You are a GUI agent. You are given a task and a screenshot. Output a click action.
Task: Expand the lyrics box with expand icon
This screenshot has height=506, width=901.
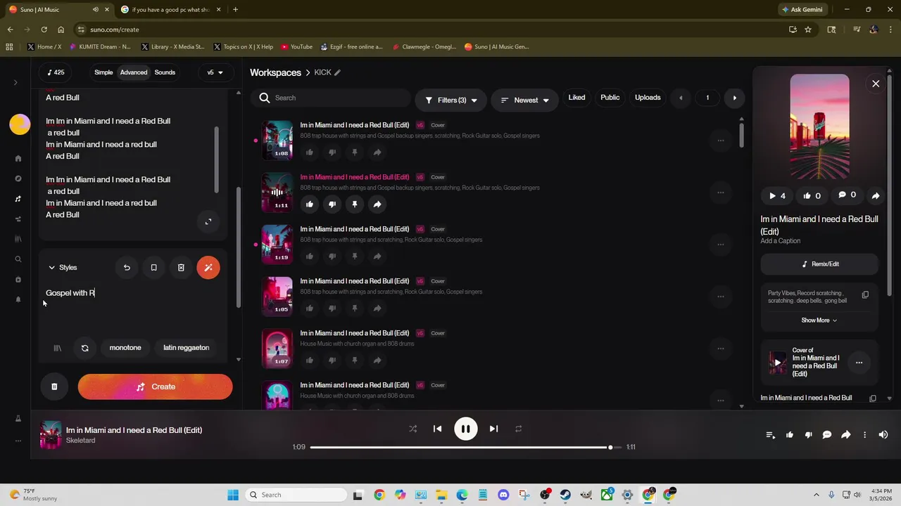[x=208, y=222]
